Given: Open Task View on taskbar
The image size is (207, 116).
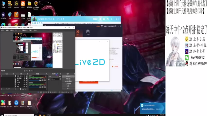Looking at the screenshot, I should [36, 115].
